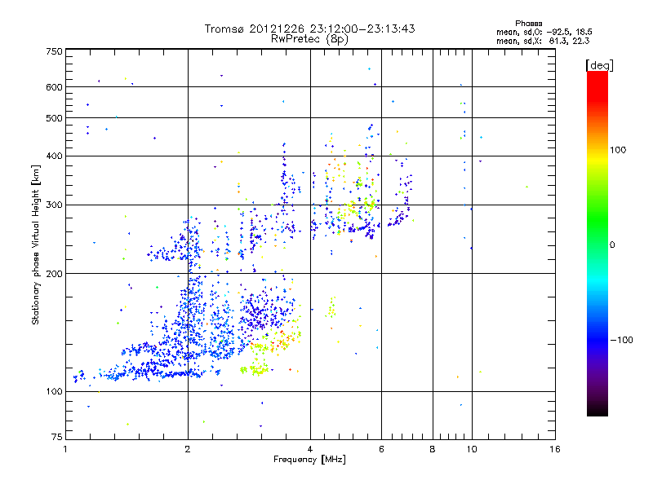Click the 'Stationary phase Virtual Height [km]' axis label
The width and height of the screenshot is (653, 489).
35,245
